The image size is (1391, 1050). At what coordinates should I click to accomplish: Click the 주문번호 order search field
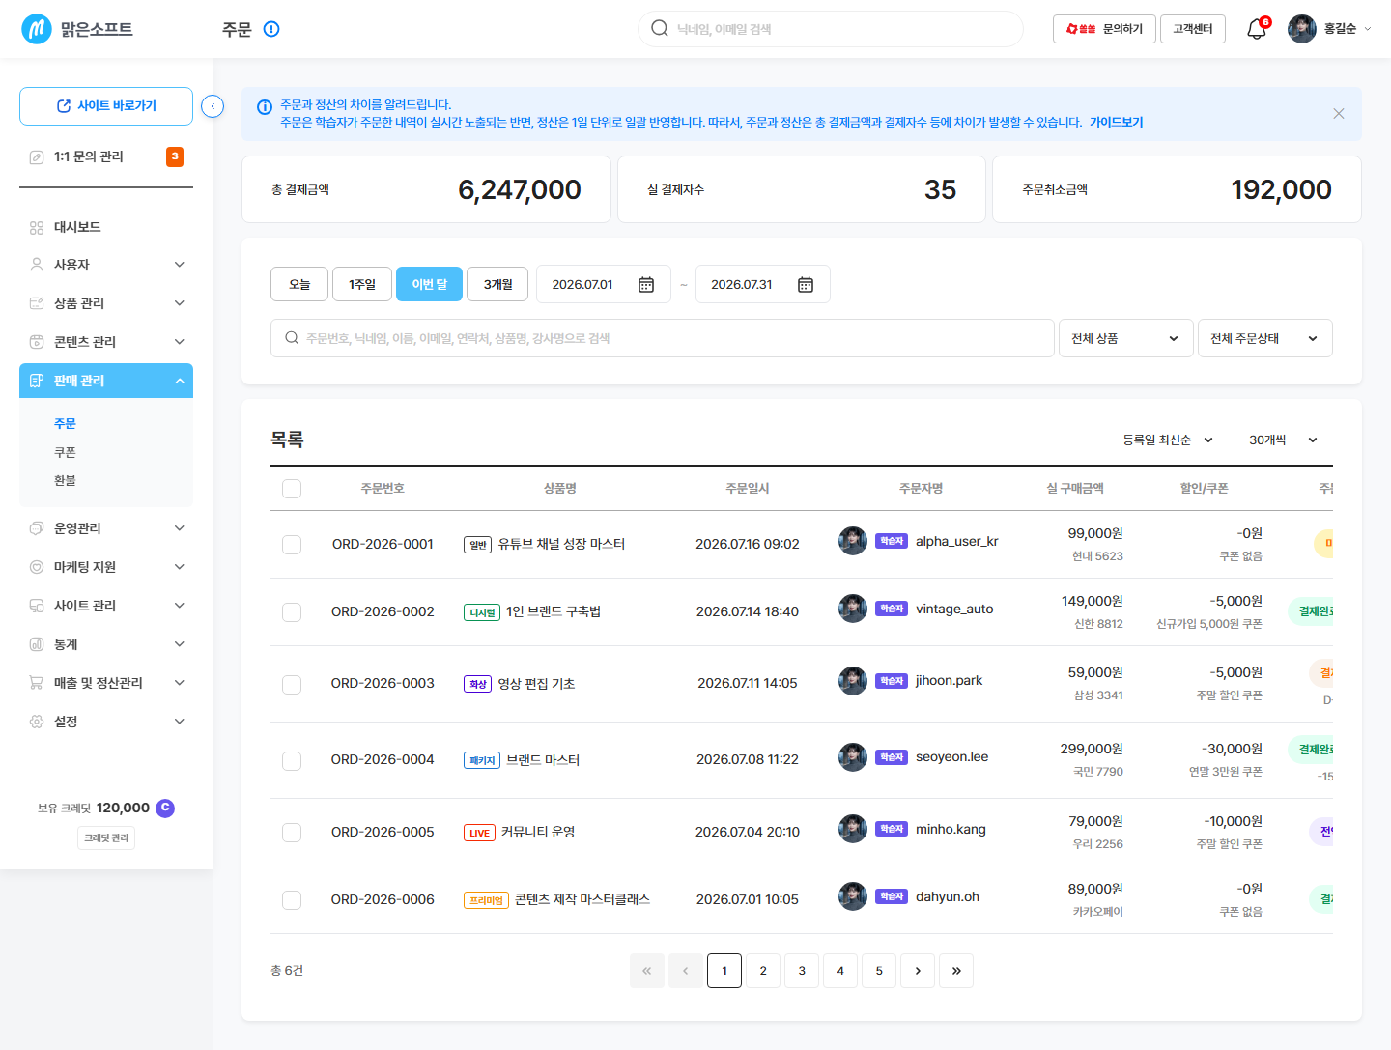pos(663,338)
